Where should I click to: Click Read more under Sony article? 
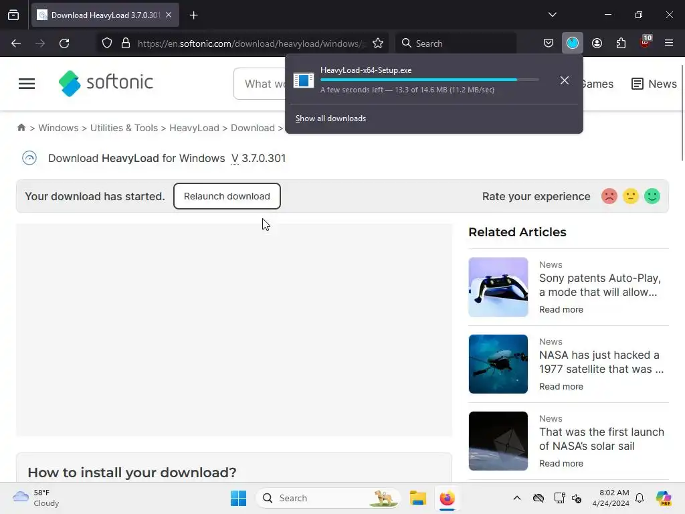click(x=561, y=309)
